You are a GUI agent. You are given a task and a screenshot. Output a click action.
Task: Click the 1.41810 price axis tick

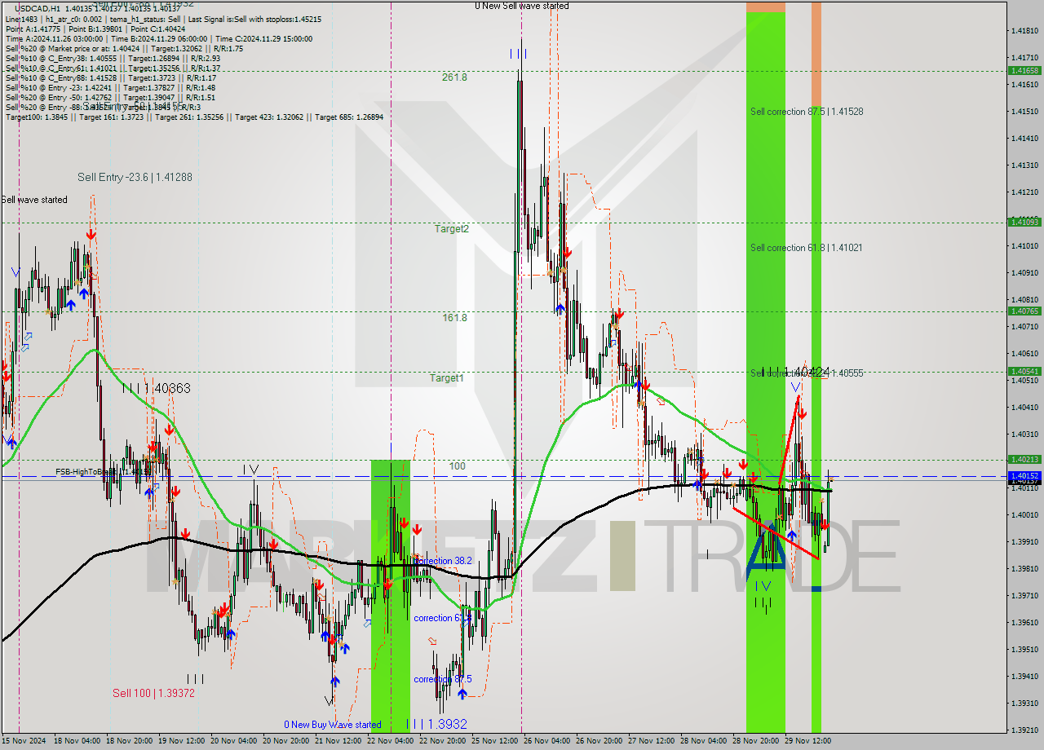(x=1024, y=30)
